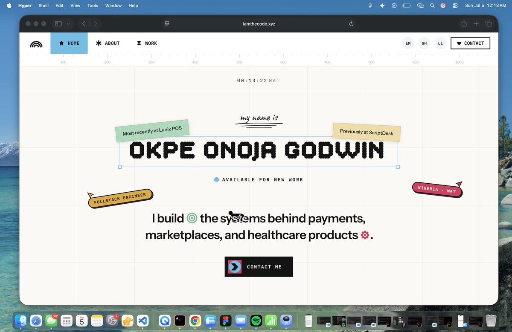Viewport: 512px width, 332px height.
Task: Open the LI LinkedIn circle button
Action: [x=440, y=43]
